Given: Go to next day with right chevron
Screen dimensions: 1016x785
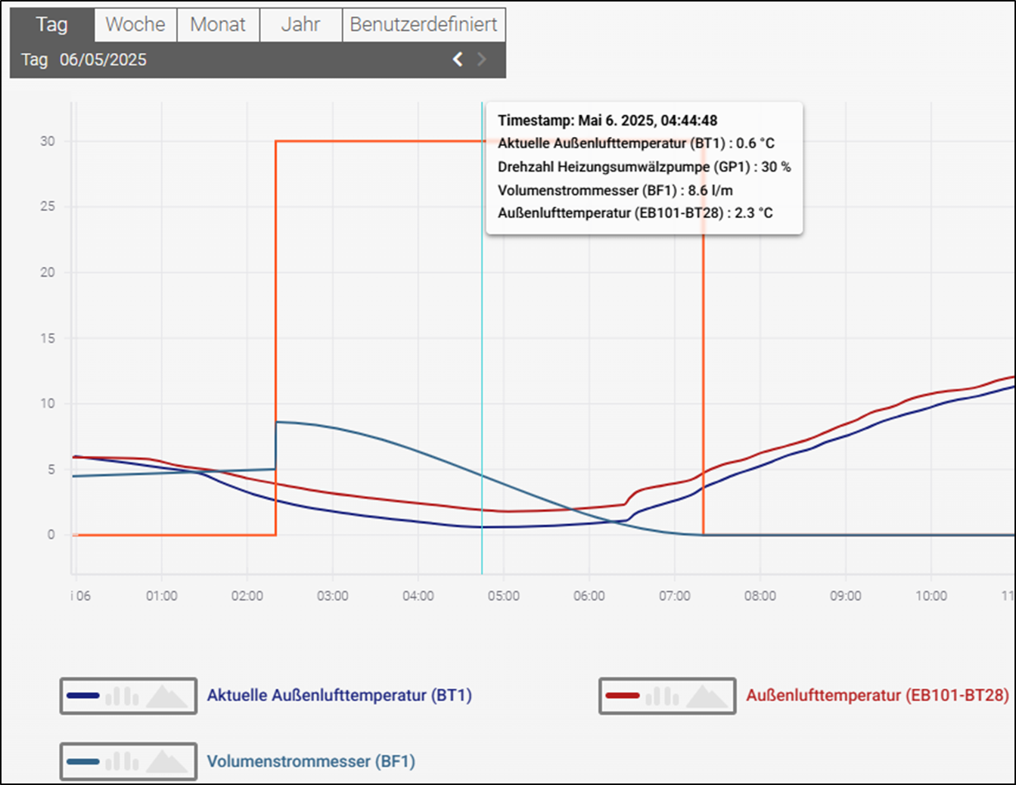Looking at the screenshot, I should click(x=482, y=60).
